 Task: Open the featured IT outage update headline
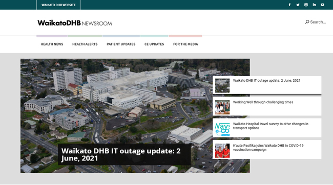point(121,154)
